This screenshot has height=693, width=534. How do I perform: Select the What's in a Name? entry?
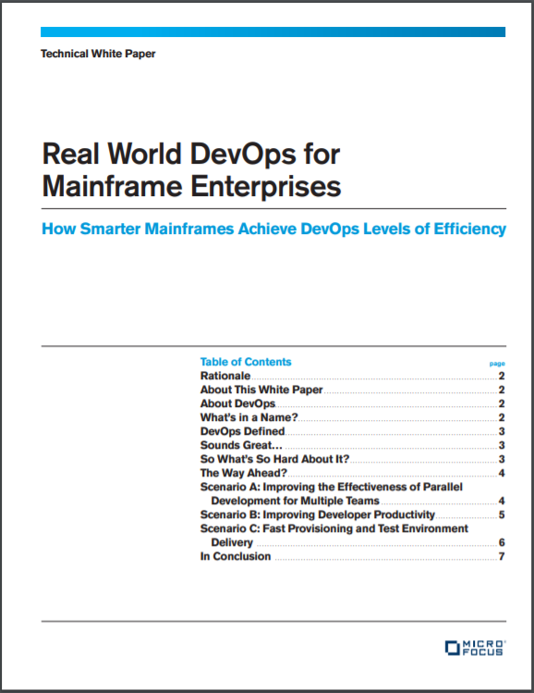click(352, 417)
